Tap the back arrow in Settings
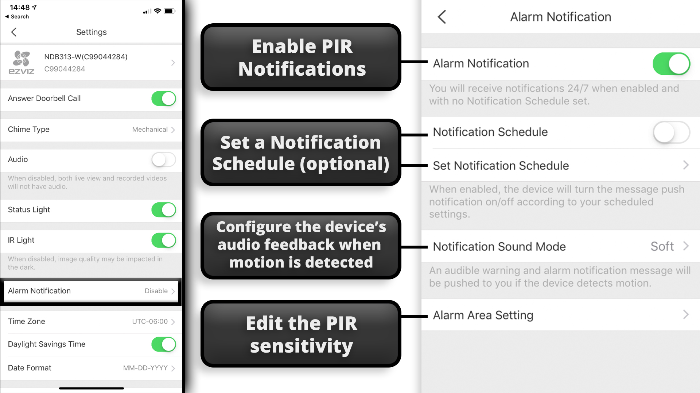 pyautogui.click(x=13, y=32)
